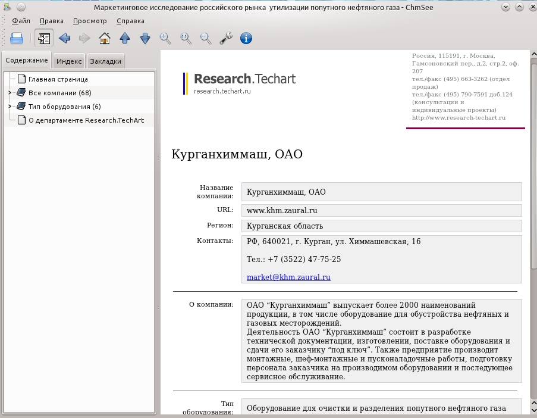Open the market@khm.zaural.ru email link

coord(288,277)
